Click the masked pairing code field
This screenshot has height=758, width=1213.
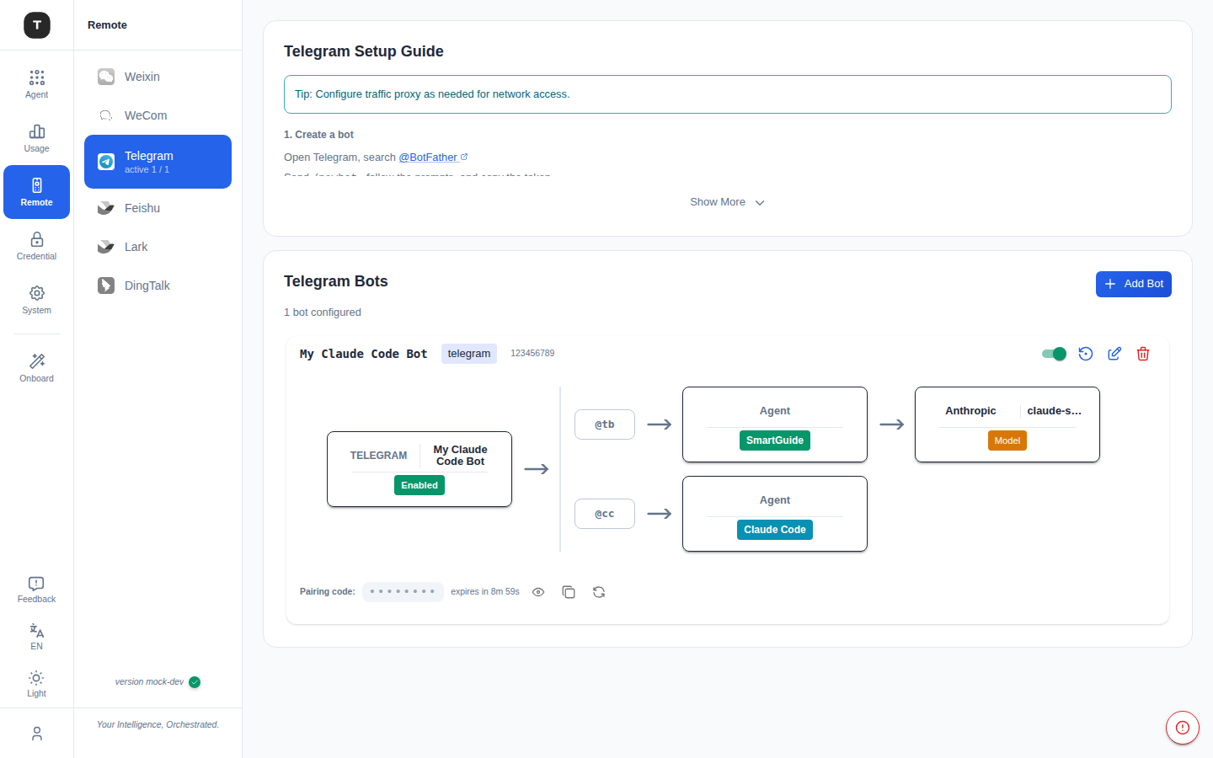403,592
